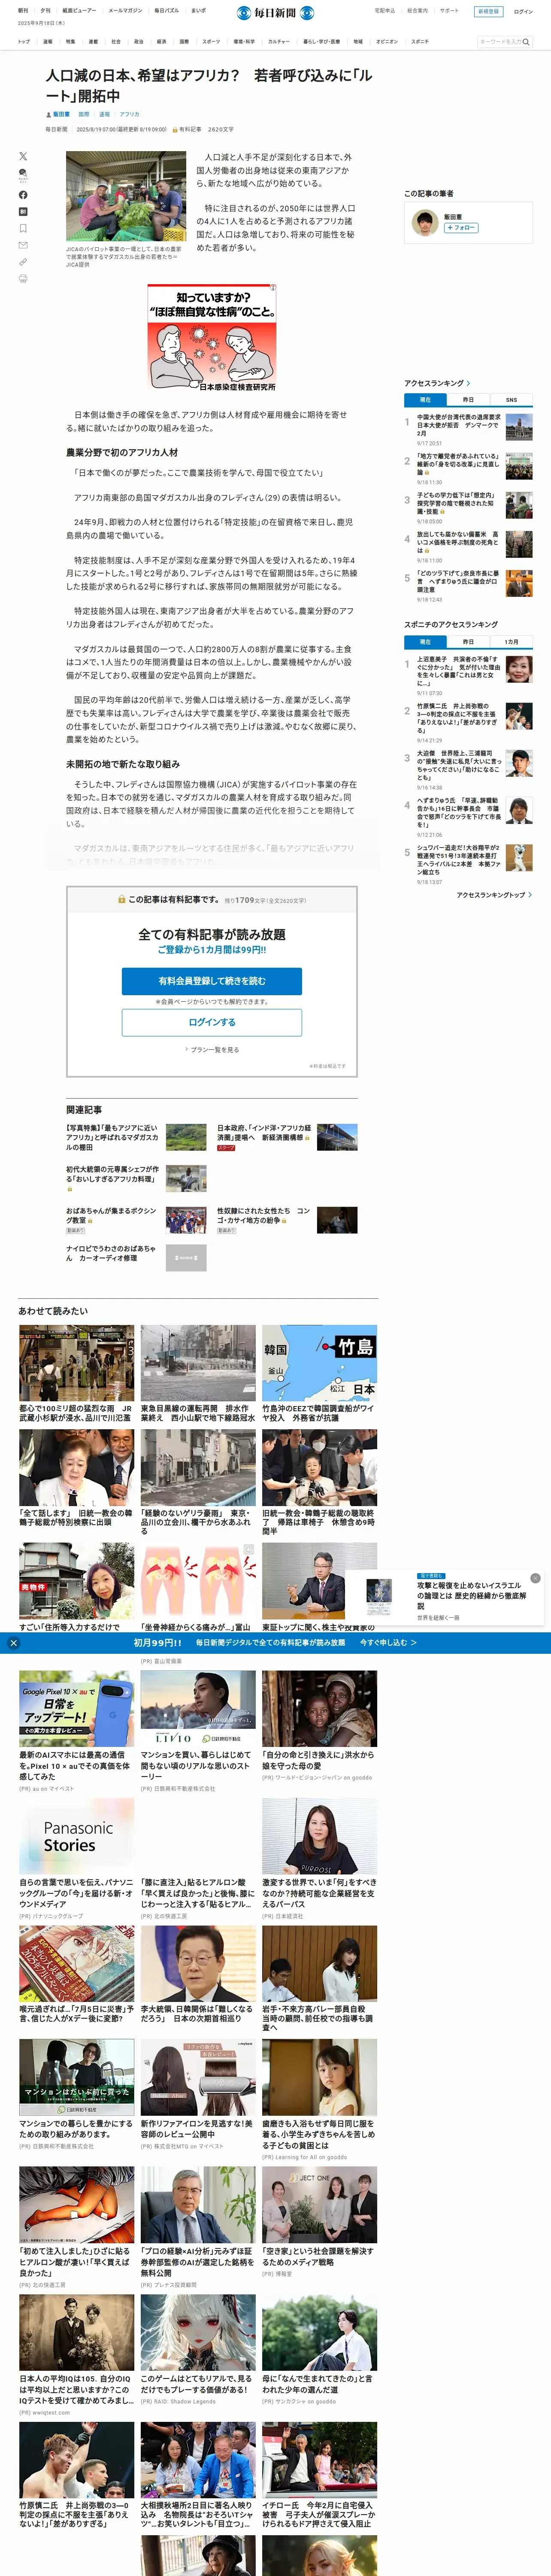Open the スポニチ navigation item
The width and height of the screenshot is (551, 2576).
point(420,42)
